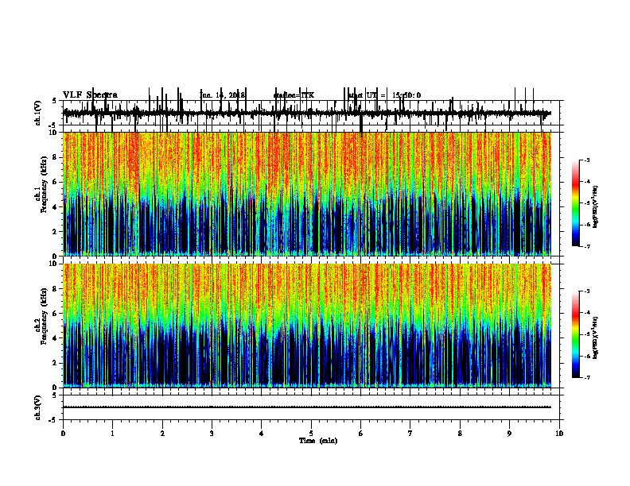This screenshot has width=630, height=486.
Task: Click the time axis tick label "10"
Action: click(x=559, y=434)
